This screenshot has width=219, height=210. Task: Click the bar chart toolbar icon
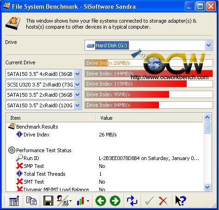pyautogui.click(x=81, y=201)
